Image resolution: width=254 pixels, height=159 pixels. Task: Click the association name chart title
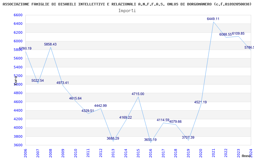click(x=127, y=4)
